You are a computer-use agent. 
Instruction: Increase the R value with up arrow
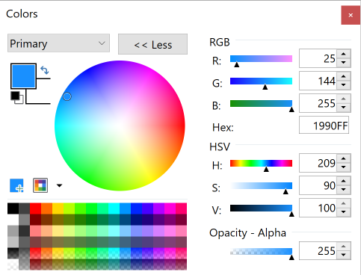[344, 54]
